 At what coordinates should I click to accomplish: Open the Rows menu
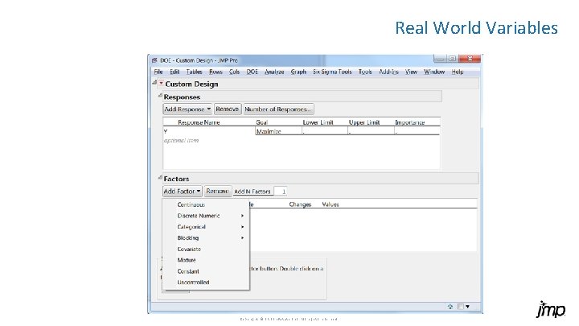pos(216,72)
